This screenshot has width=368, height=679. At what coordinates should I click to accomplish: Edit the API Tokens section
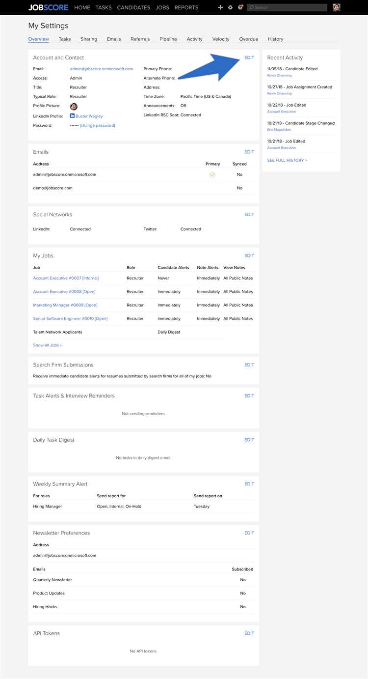tap(249, 633)
